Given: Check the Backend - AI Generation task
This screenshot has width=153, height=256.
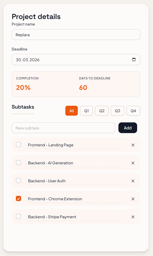Looking at the screenshot, I should click(x=18, y=163).
